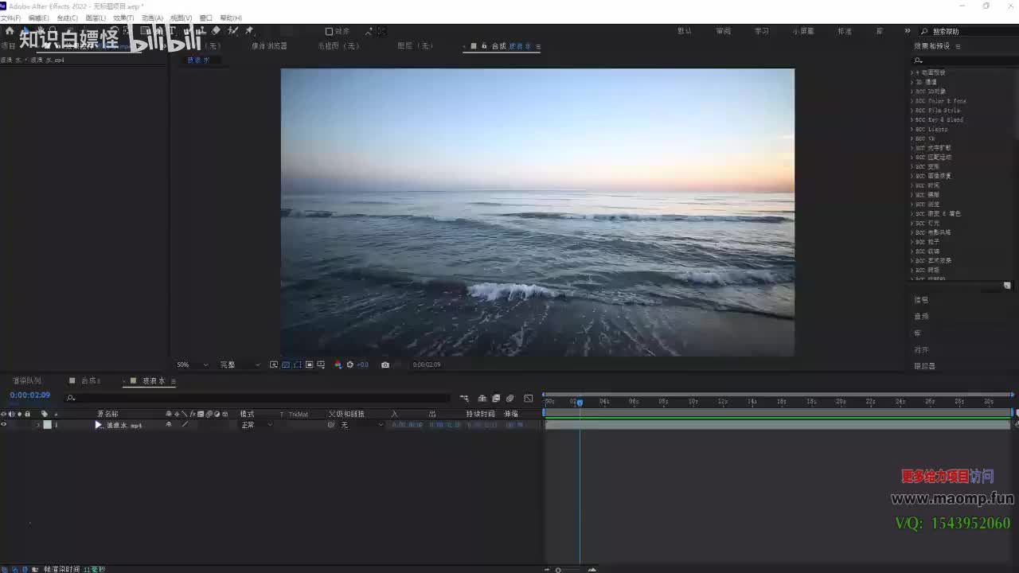Image resolution: width=1019 pixels, height=573 pixels.
Task: Switch to the 合成1 timeline tab
Action: (x=91, y=381)
